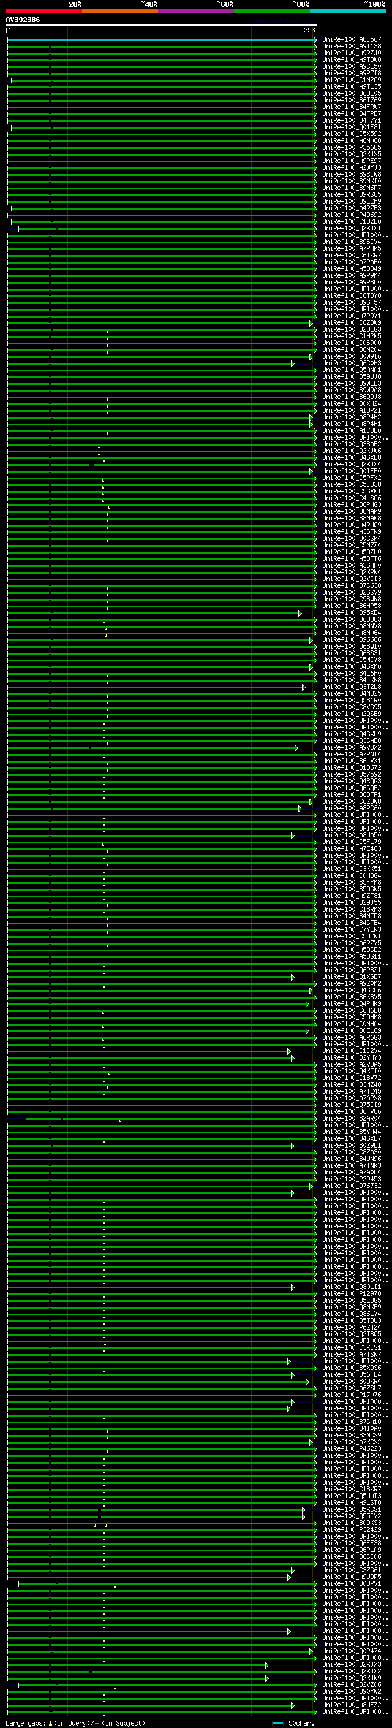
Task: Click the purple ~60% identity color swatch
Action: [x=197, y=12]
